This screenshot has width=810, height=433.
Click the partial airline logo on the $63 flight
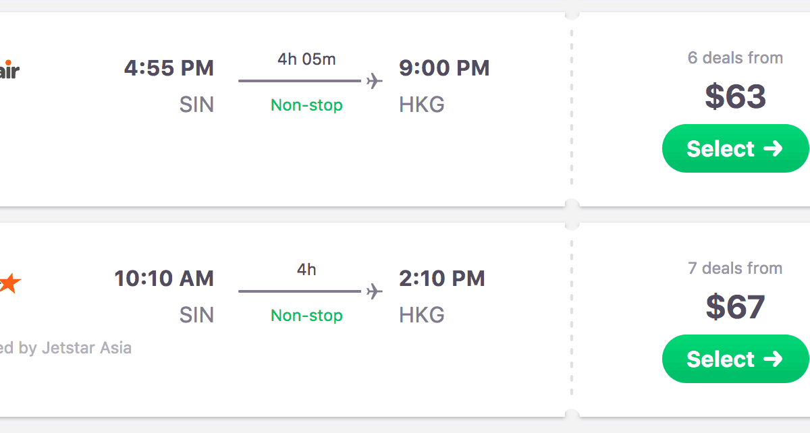click(9, 69)
